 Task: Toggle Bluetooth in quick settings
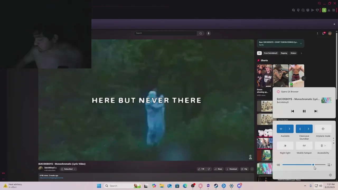point(300,129)
